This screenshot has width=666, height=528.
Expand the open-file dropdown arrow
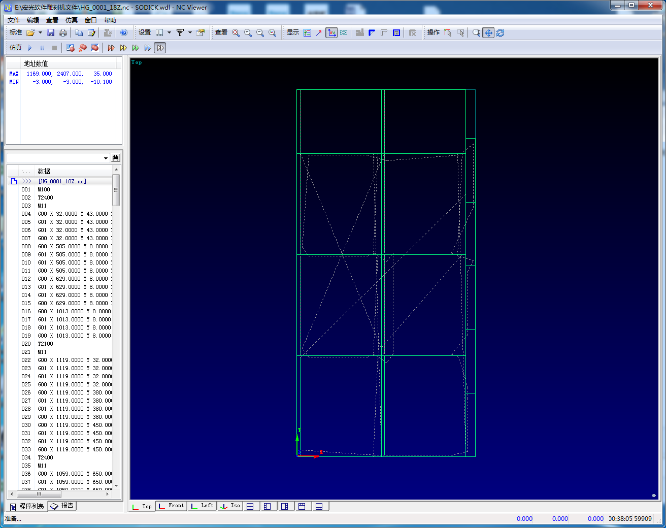click(41, 32)
